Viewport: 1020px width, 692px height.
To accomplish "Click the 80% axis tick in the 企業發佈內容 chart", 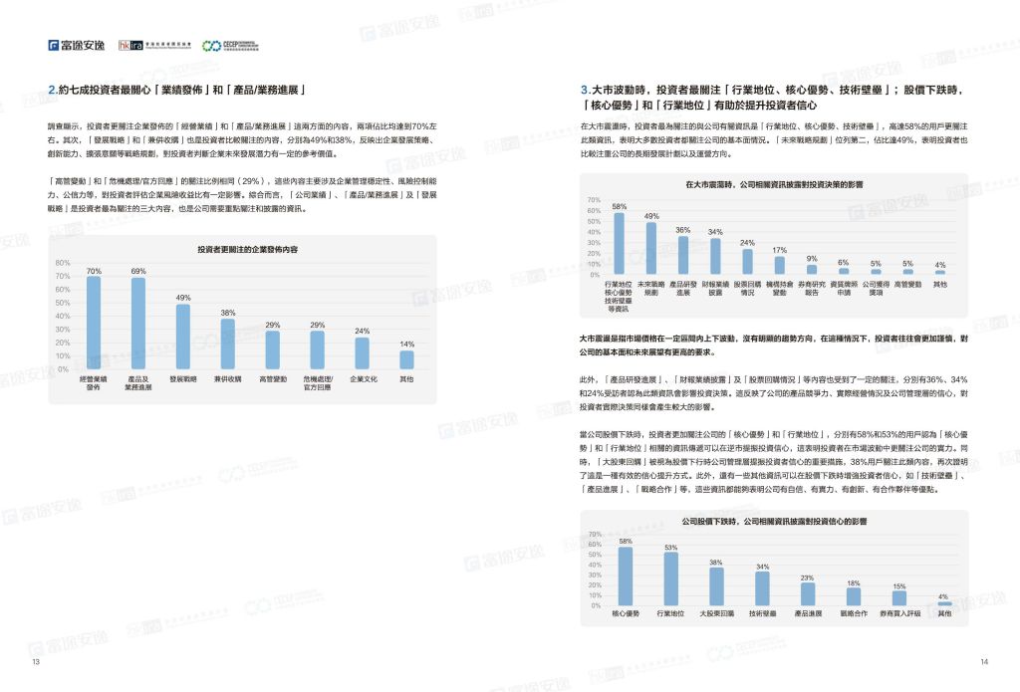I will pos(63,263).
